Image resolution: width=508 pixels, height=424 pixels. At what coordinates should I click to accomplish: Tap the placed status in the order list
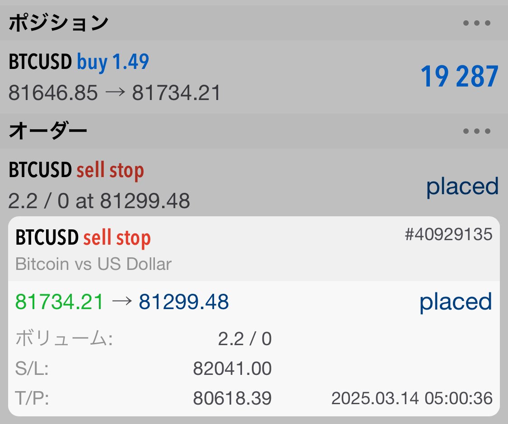(461, 187)
